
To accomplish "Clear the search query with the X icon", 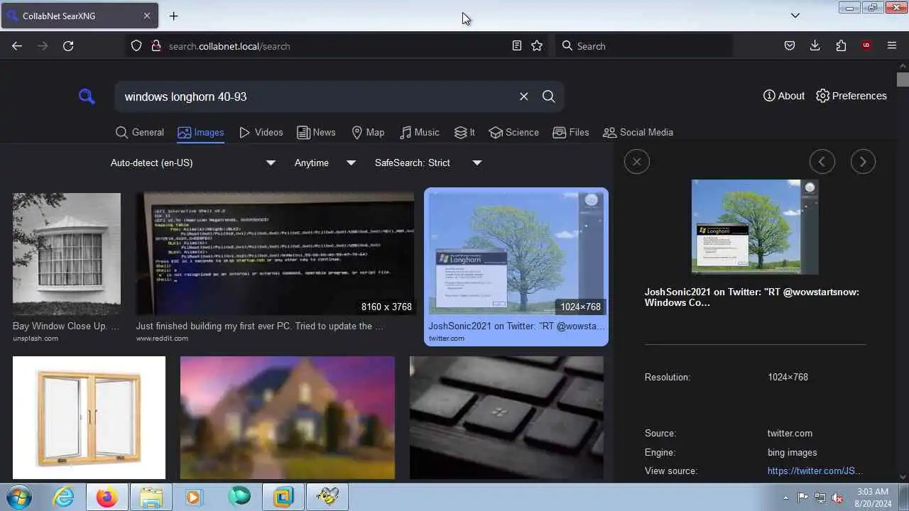I will coord(524,97).
